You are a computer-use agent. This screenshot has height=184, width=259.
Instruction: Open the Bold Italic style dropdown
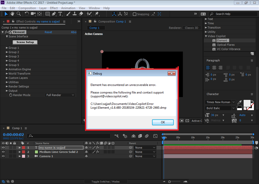click(220, 108)
